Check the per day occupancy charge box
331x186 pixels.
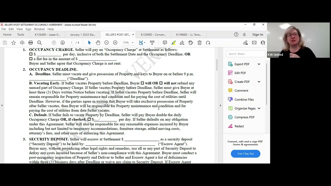coord(31,54)
